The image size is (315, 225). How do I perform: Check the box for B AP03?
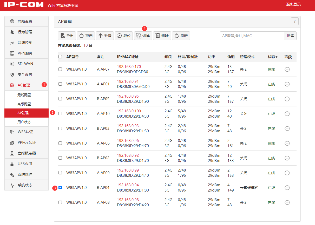[60, 128]
